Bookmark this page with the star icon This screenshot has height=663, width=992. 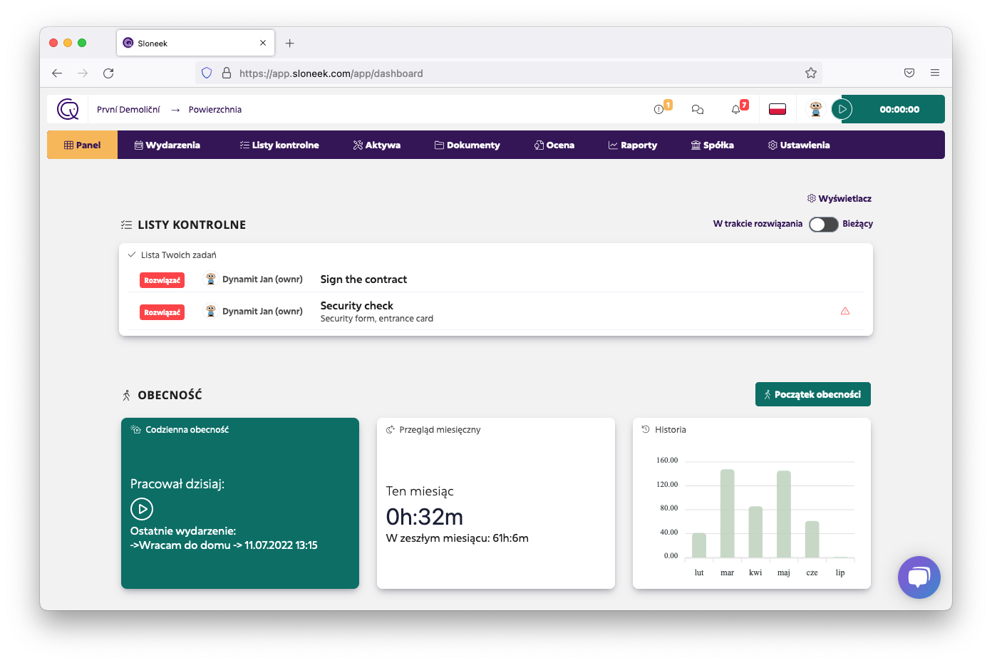(x=811, y=73)
